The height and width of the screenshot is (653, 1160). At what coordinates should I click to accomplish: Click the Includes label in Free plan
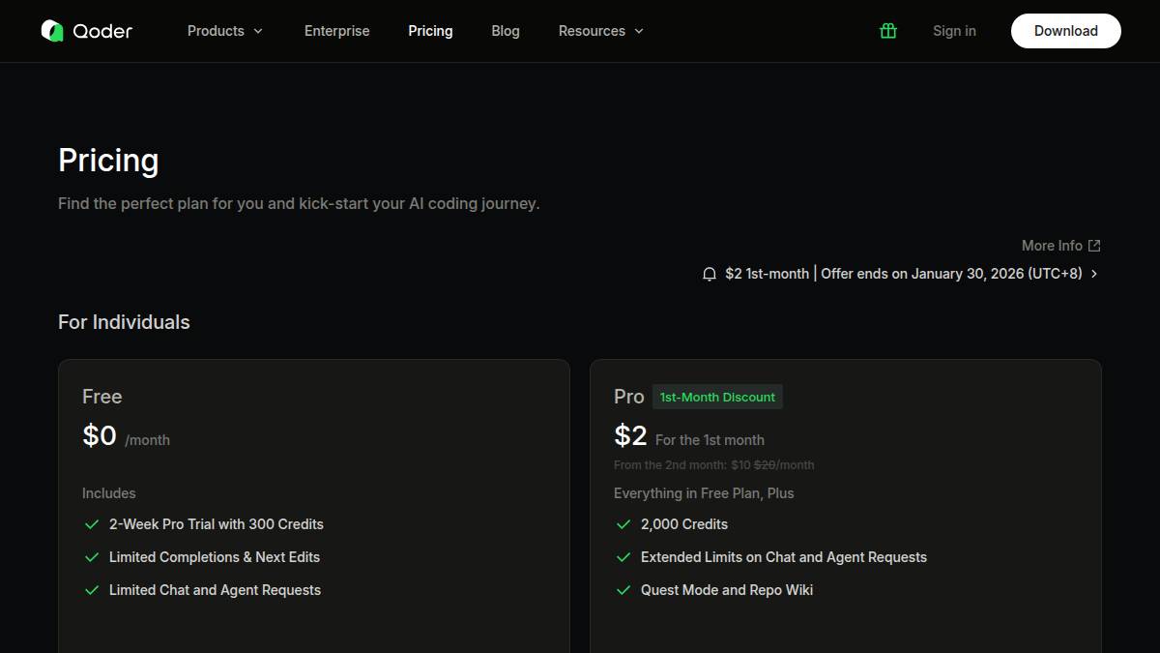pyautogui.click(x=109, y=493)
